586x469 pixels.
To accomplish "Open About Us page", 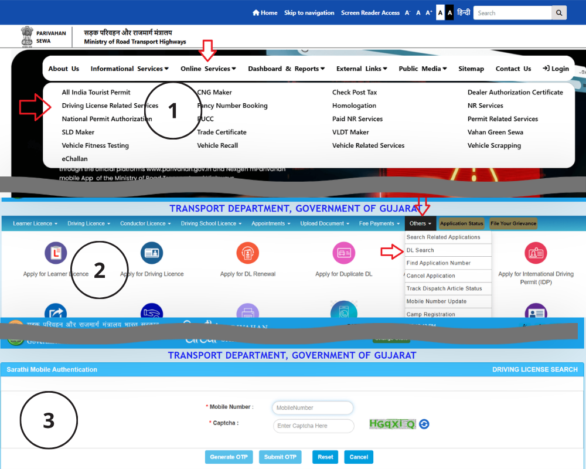I will [63, 69].
